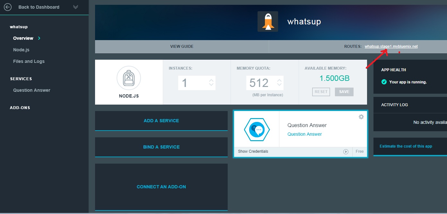Select Question Answer under Services sidebar
447x214 pixels.
click(x=31, y=90)
